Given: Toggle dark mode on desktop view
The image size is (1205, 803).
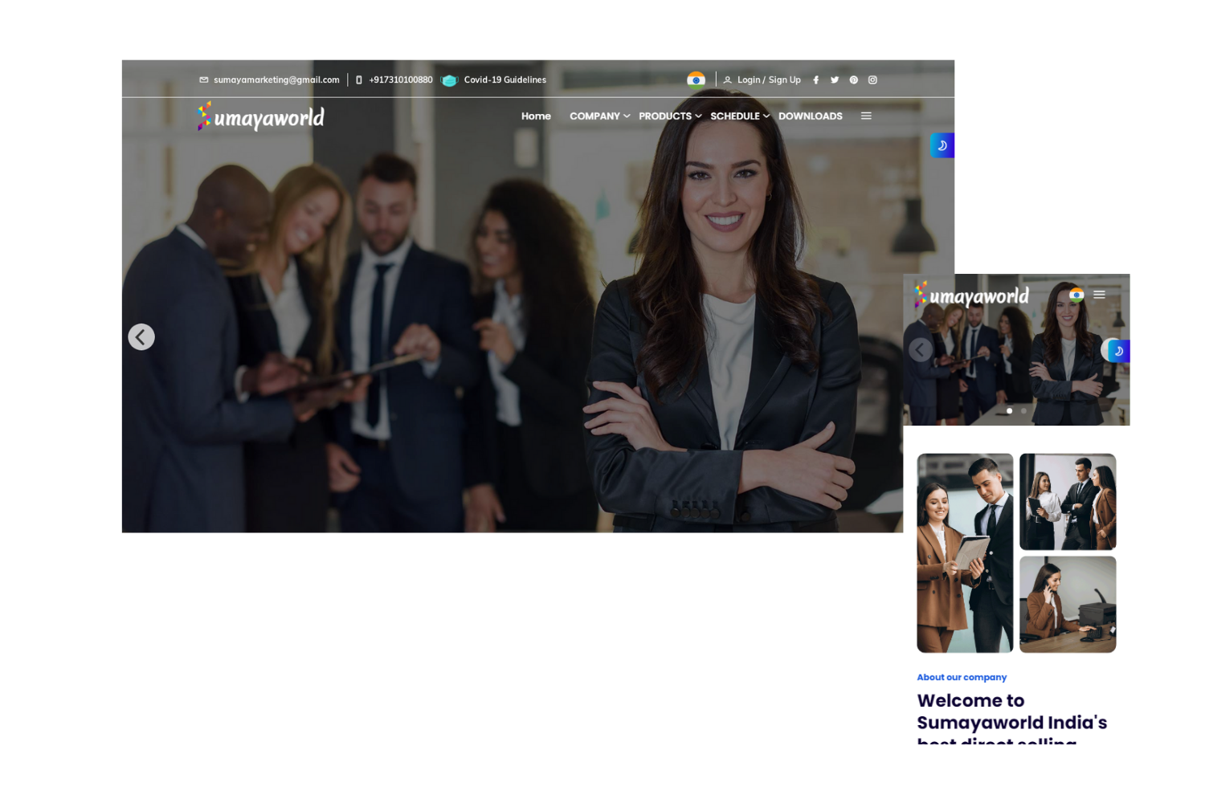Looking at the screenshot, I should [x=942, y=145].
